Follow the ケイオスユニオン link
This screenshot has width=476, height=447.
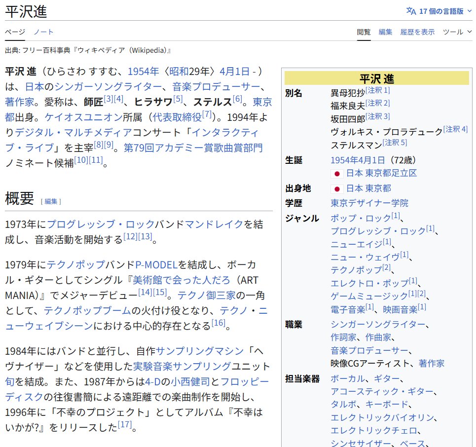(83, 117)
